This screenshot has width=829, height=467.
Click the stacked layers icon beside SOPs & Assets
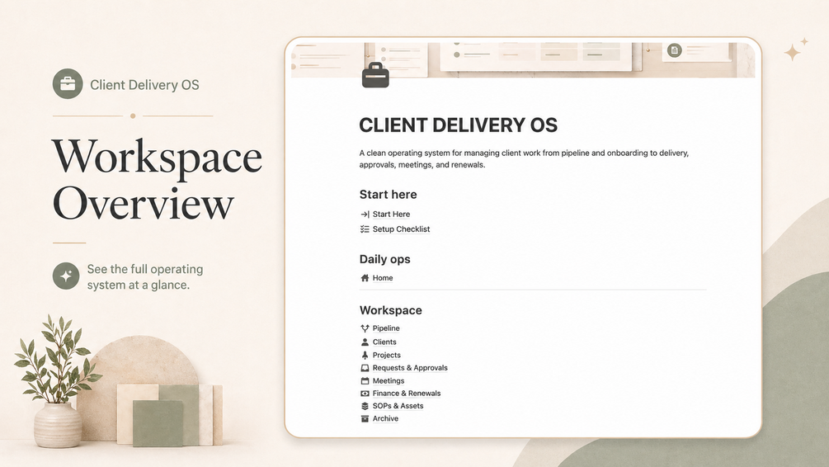click(365, 406)
